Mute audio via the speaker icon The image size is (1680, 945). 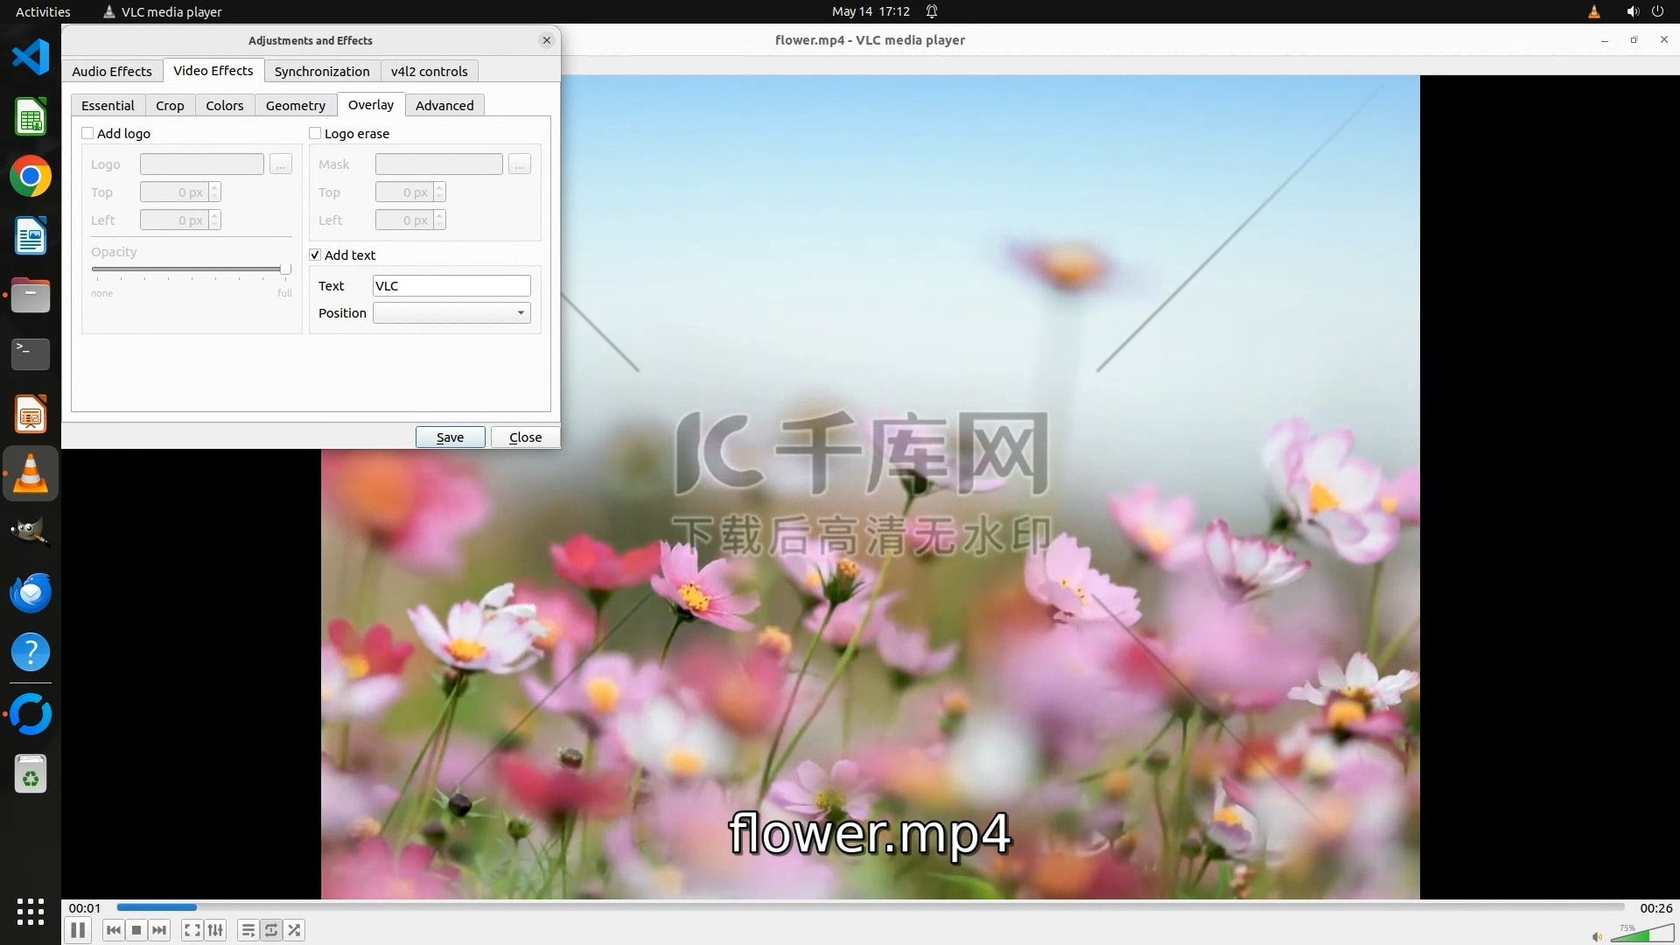pyautogui.click(x=1597, y=936)
